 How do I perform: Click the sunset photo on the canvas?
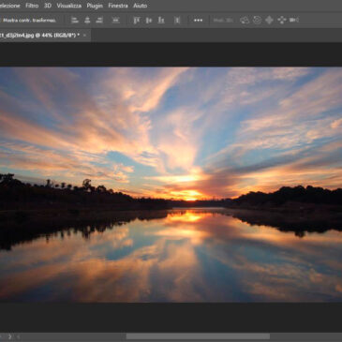point(171,185)
